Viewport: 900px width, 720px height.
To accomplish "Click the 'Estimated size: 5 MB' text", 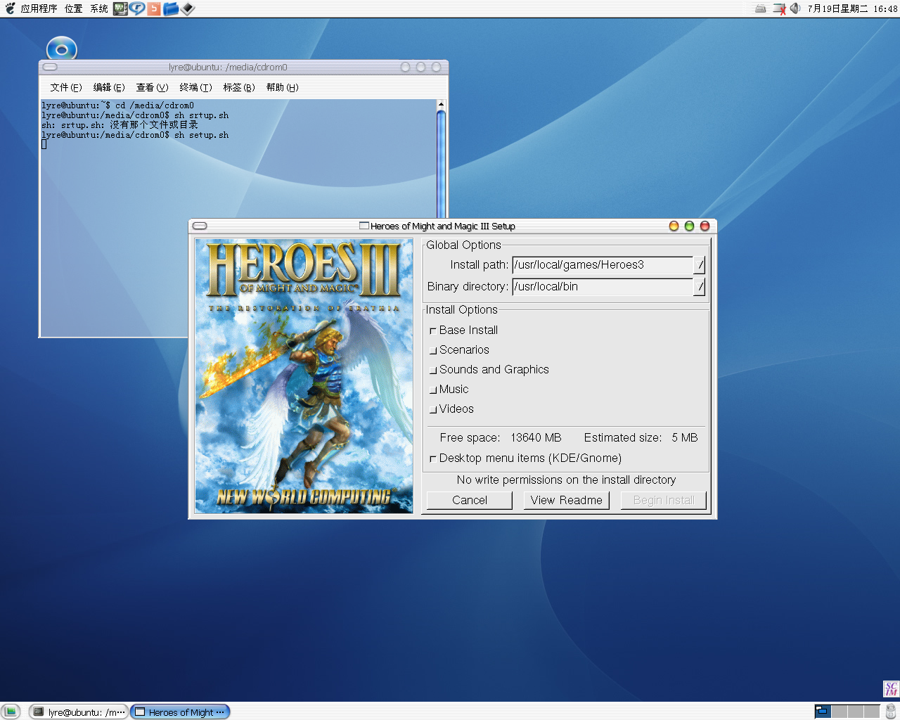I will tap(641, 437).
